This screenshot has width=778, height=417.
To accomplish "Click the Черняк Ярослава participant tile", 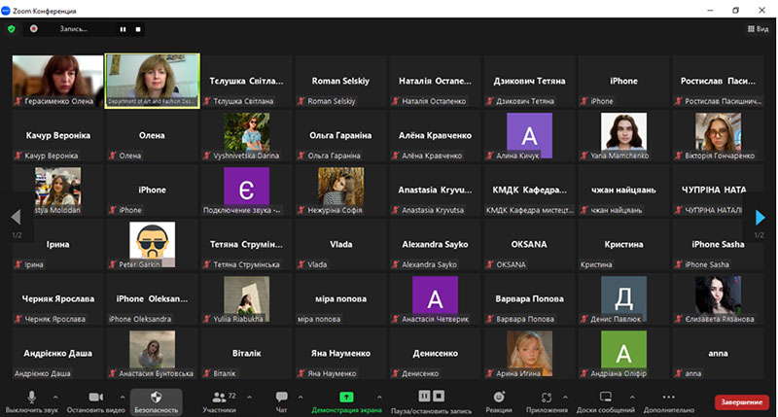I will (x=58, y=299).
